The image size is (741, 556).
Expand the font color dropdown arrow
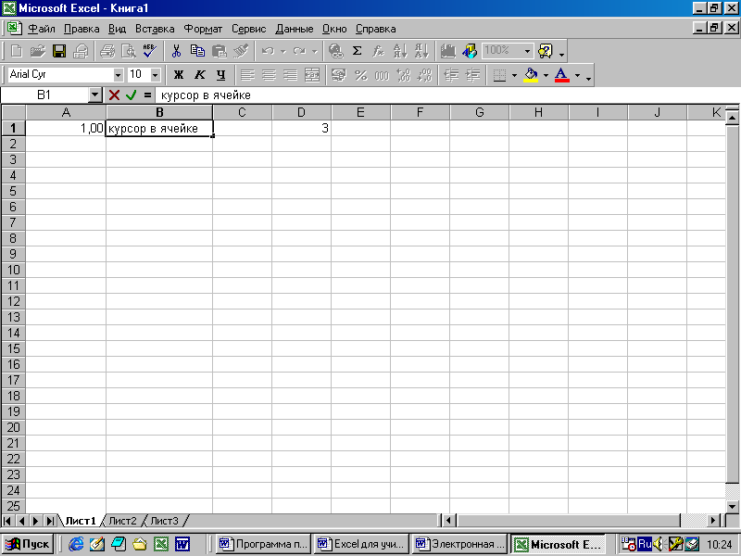577,75
